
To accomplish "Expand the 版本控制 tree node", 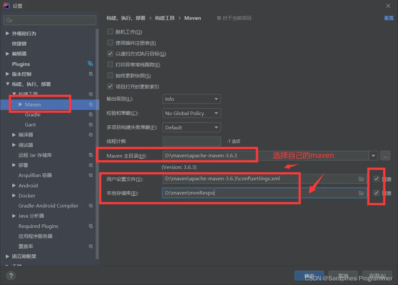I will [x=7, y=74].
